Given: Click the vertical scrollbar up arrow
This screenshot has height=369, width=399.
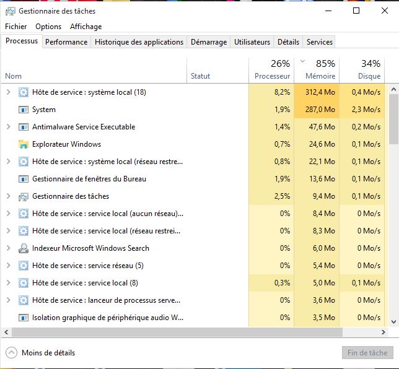Looking at the screenshot, I should (x=393, y=89).
